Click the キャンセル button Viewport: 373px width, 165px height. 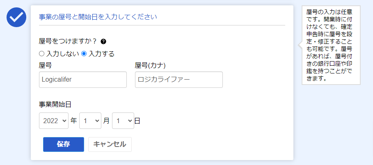point(110,144)
